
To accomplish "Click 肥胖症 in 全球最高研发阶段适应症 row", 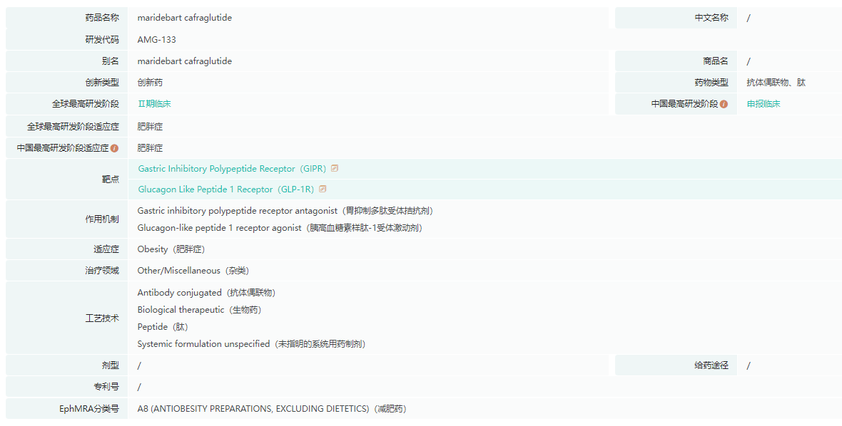I will (x=150, y=127).
